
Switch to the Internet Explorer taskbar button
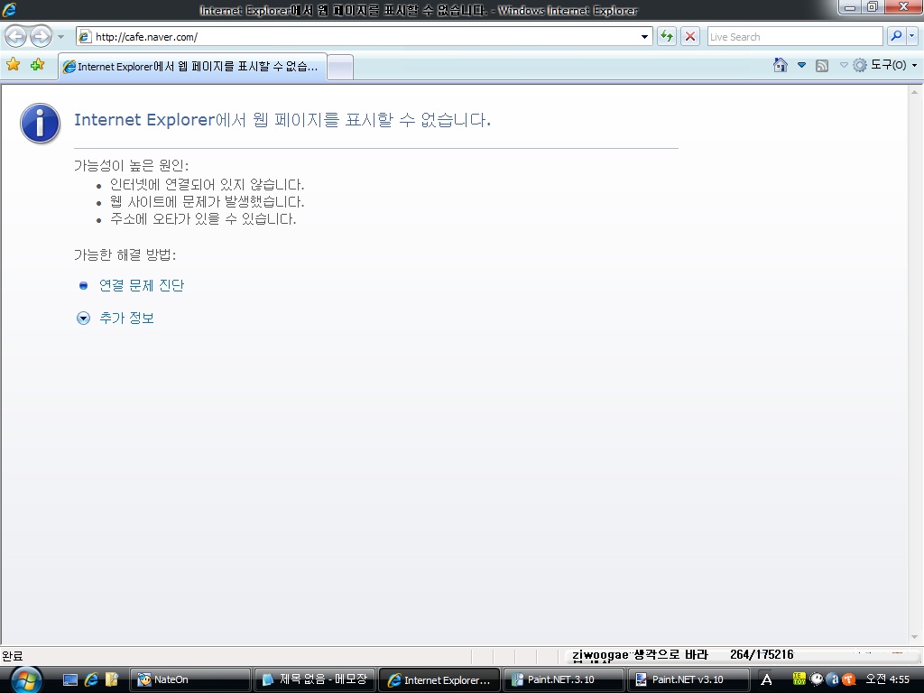pos(439,679)
